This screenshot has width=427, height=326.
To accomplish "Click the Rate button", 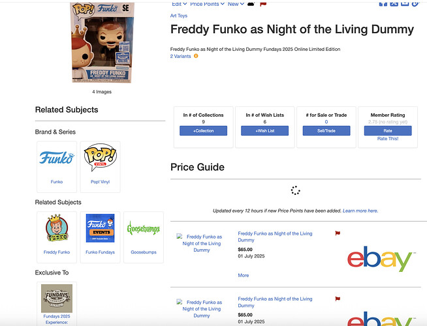I will pyautogui.click(x=388, y=131).
